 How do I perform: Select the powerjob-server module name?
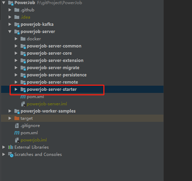[38, 32]
